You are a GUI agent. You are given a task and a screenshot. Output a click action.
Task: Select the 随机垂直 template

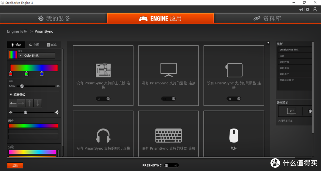coord(295,68)
